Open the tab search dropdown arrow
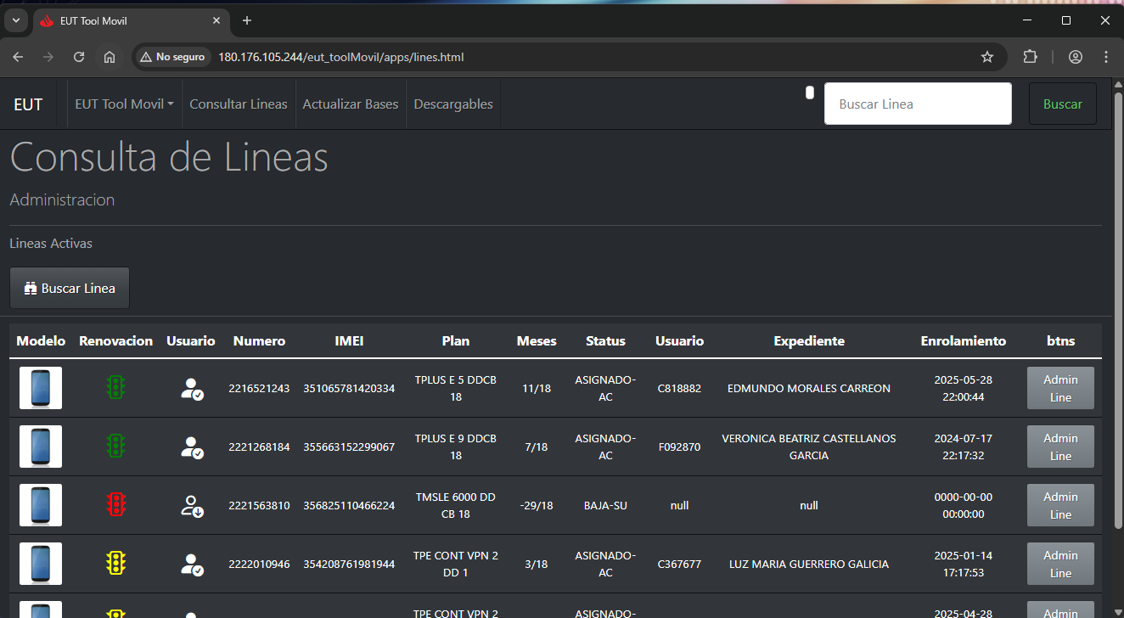 pos(15,20)
